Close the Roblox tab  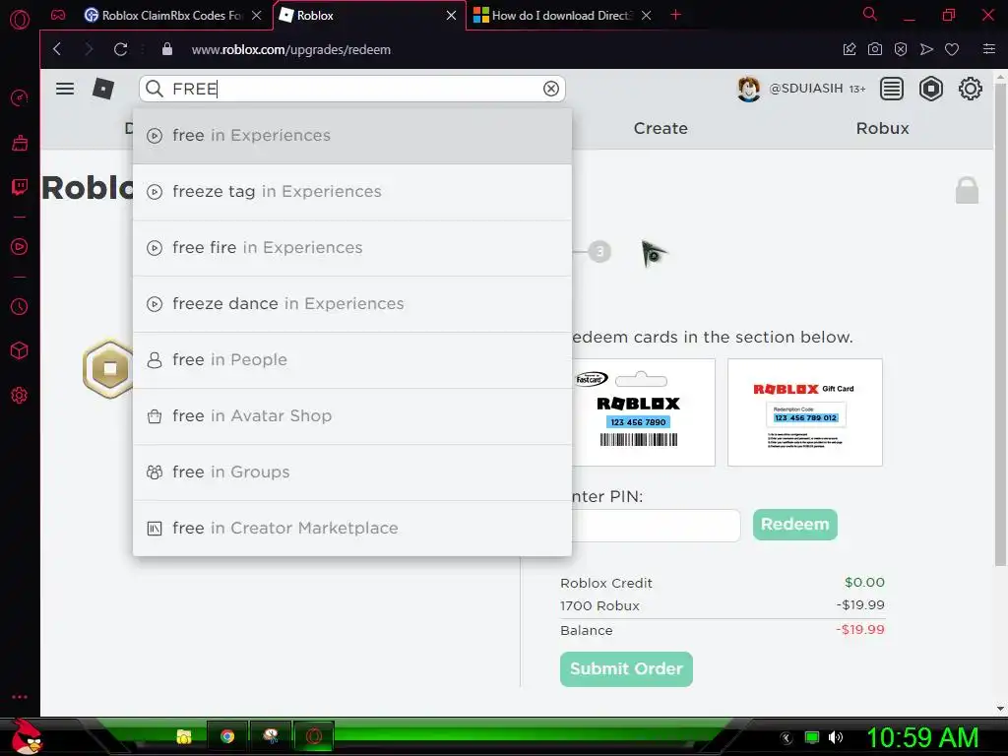click(451, 16)
